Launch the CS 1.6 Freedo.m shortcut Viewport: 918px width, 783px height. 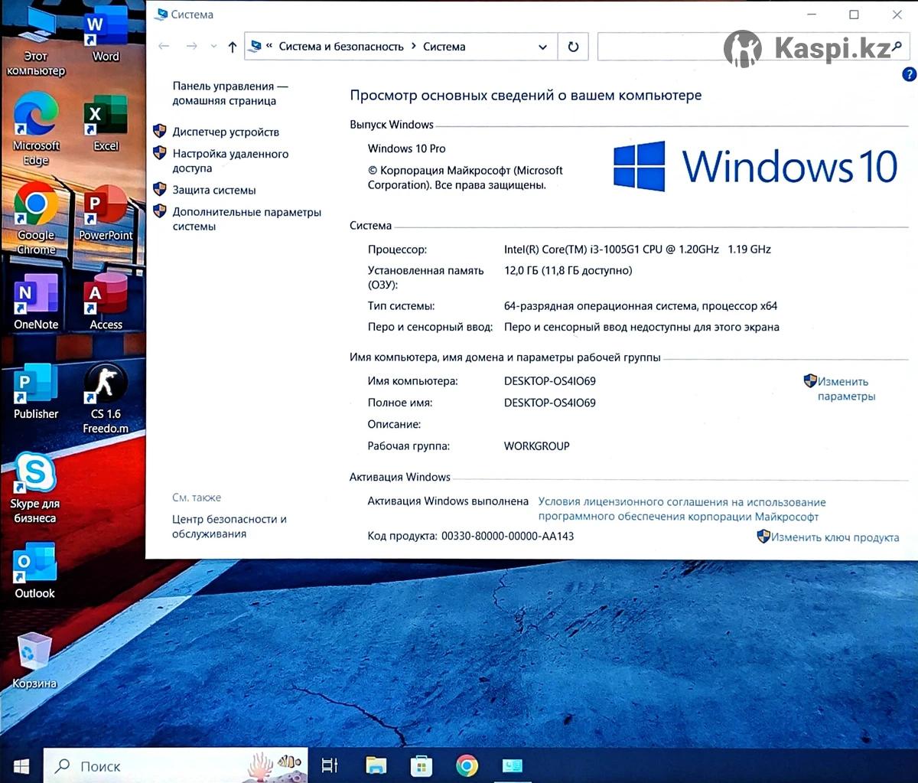click(x=106, y=399)
